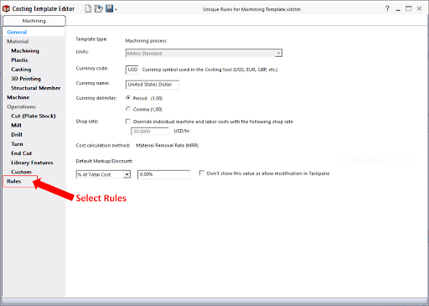Open the Mill operations page
Screen dimensions: 429x306
[16, 125]
